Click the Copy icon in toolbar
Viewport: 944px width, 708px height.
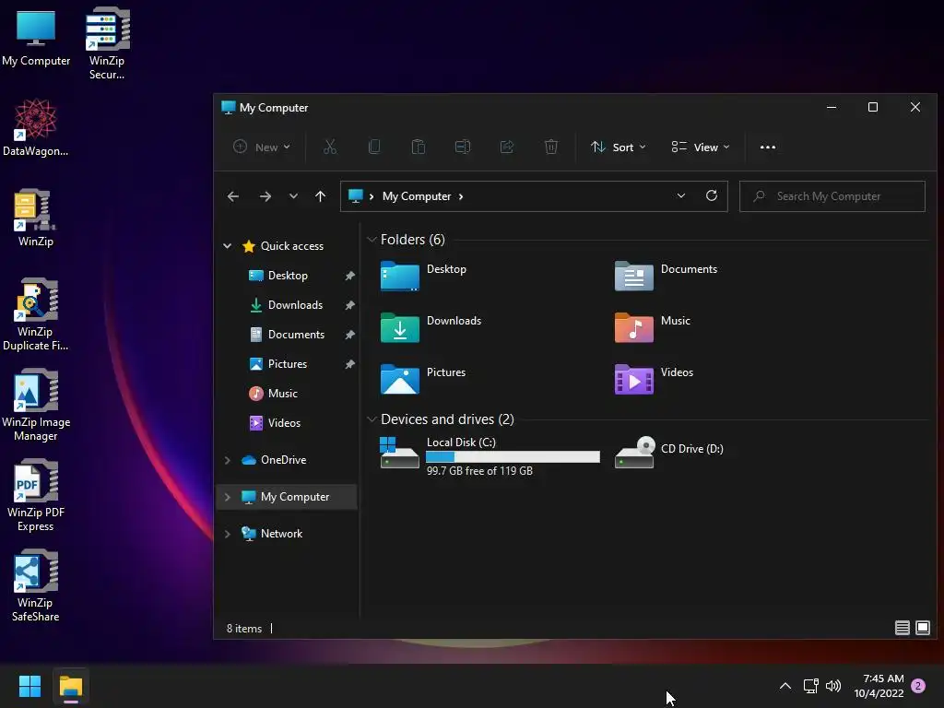click(374, 147)
